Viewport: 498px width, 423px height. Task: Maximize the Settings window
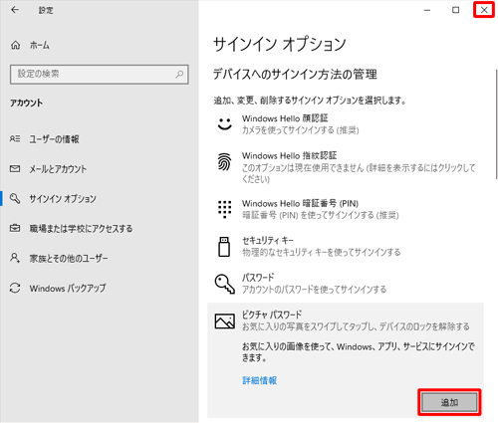coord(456,10)
